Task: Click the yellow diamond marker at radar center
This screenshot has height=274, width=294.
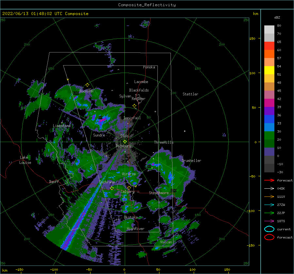Action: point(125,142)
